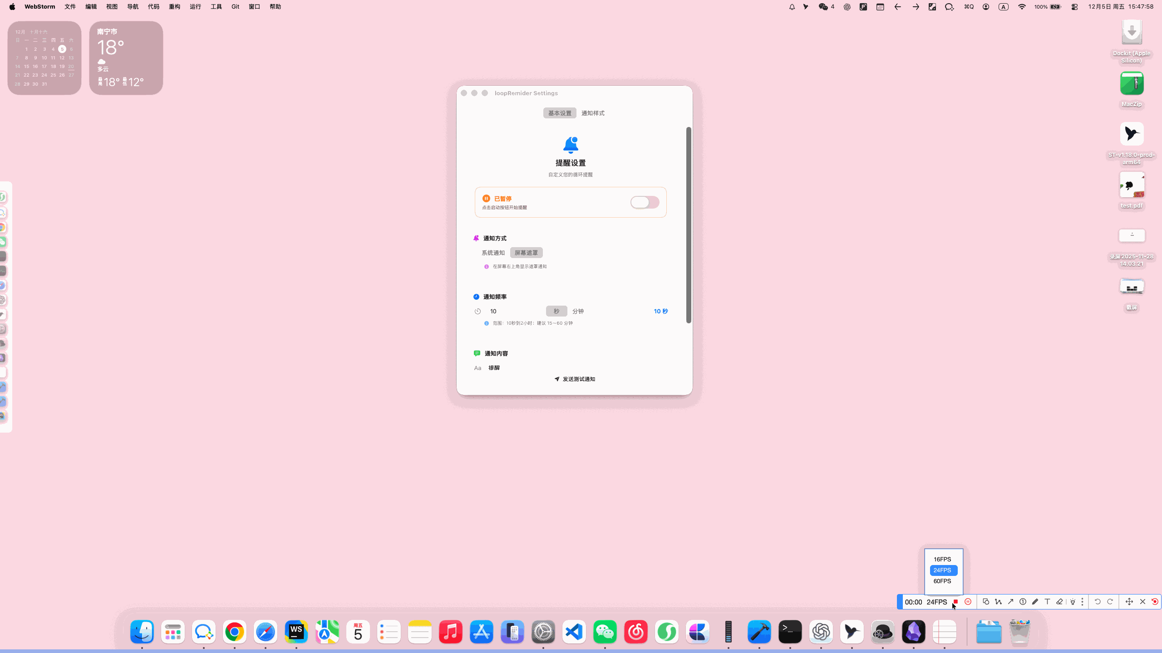Pause the screen recording
The height and width of the screenshot is (653, 1162).
pyautogui.click(x=968, y=602)
